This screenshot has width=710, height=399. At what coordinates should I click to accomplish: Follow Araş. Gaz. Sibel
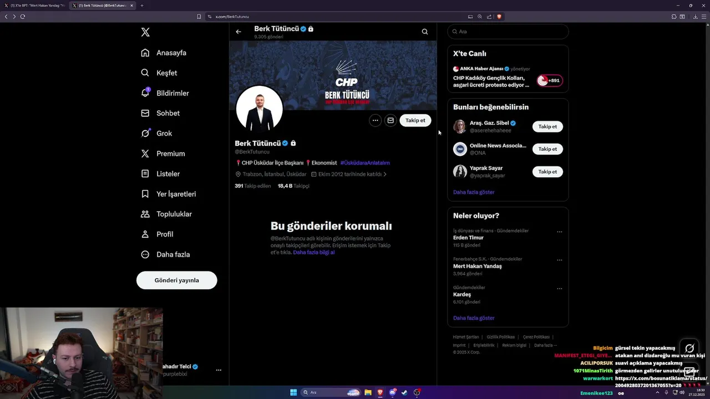(x=547, y=126)
